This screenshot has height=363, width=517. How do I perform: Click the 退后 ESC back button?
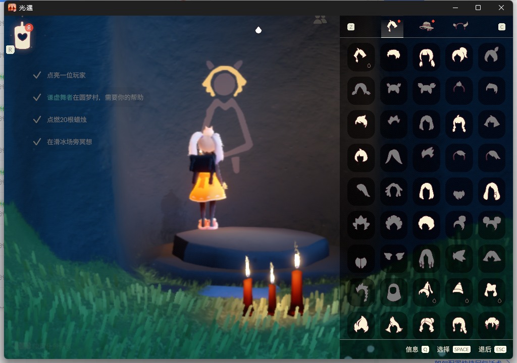[492, 349]
